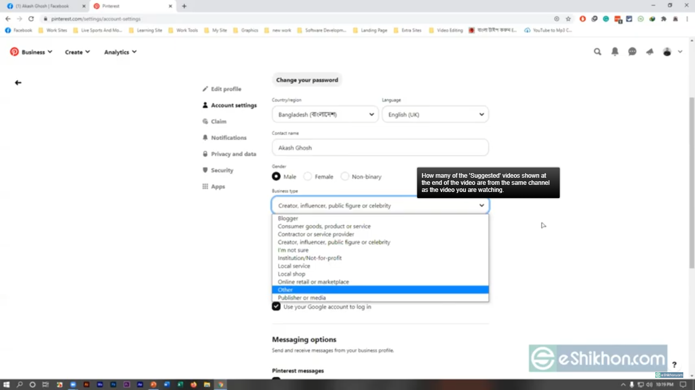Open the Privacy and data settings
Viewport: 695px width, 390px height.
click(x=233, y=154)
